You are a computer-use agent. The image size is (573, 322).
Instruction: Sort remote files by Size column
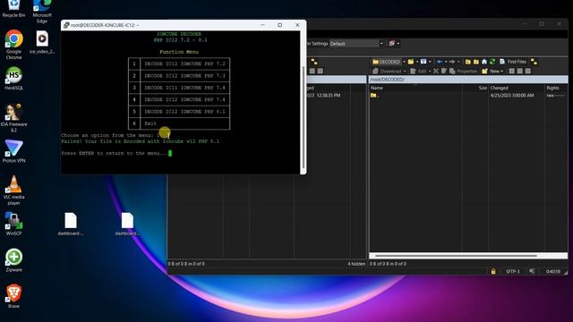(x=475, y=88)
